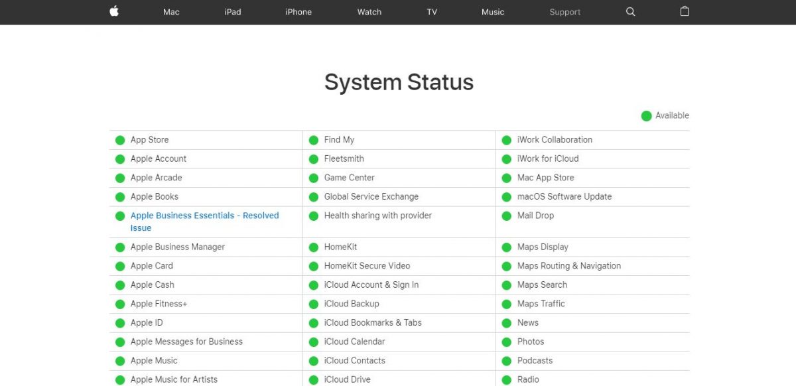This screenshot has width=796, height=386.
Task: Click the green status dot next to Find My
Action: [x=314, y=140]
